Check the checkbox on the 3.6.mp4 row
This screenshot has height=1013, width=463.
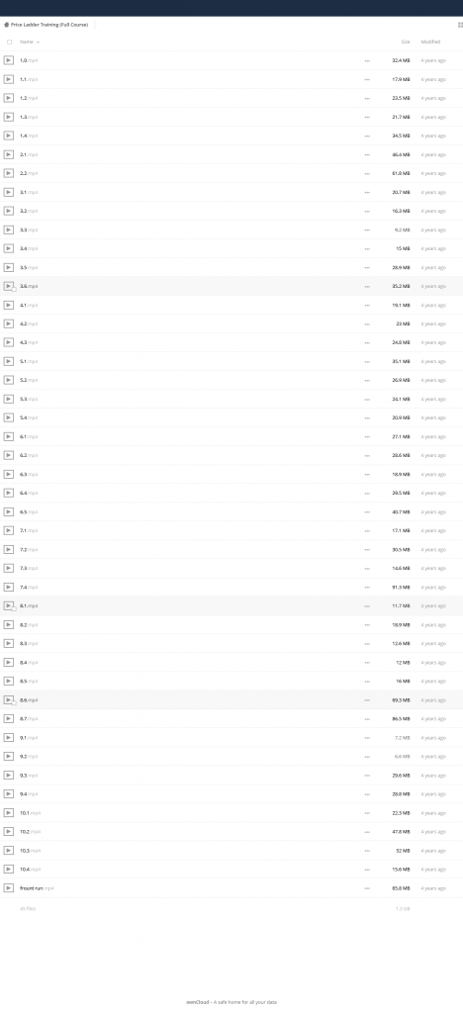(x=14, y=289)
